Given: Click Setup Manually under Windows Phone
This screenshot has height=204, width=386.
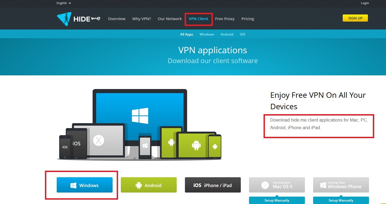Looking at the screenshot, I should point(341,200).
